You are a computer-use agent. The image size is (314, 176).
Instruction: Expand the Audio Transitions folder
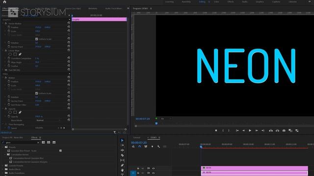[x=3, y=173]
